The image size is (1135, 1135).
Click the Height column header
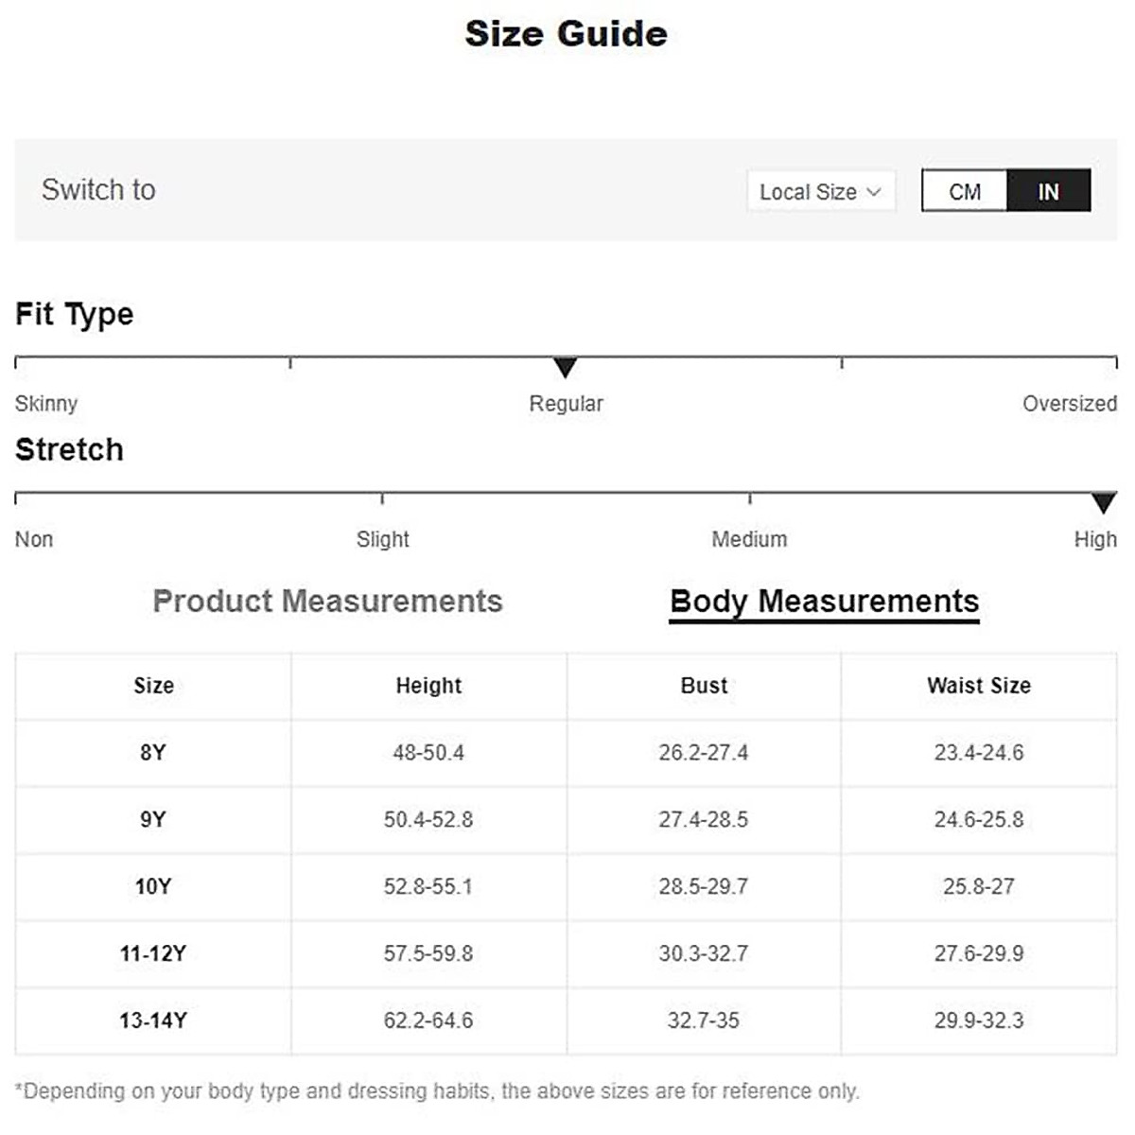(x=428, y=686)
